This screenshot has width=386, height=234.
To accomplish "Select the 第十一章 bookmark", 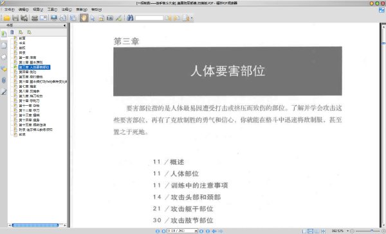I will (29, 106).
